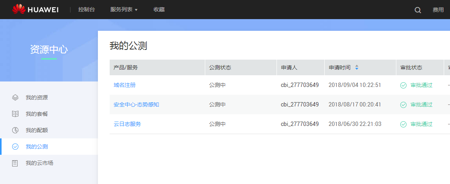Open the 域名注册 service link
The width and height of the screenshot is (450, 184).
[125, 85]
